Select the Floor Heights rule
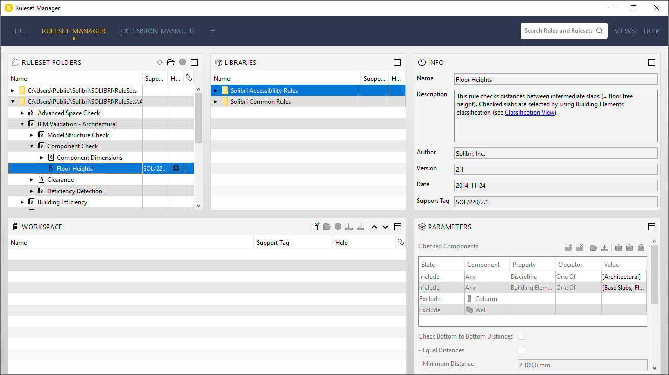669x375 pixels. coord(101,168)
